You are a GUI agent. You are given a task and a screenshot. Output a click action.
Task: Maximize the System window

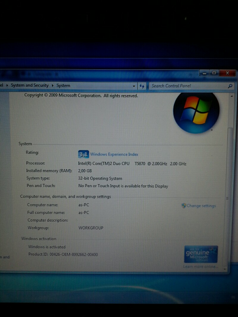(214, 73)
